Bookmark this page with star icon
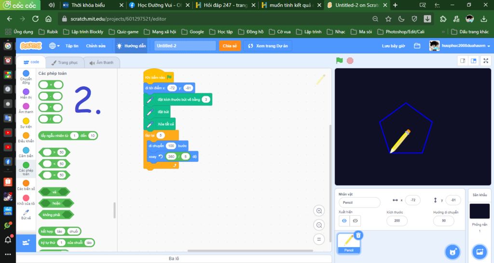 click(388, 19)
